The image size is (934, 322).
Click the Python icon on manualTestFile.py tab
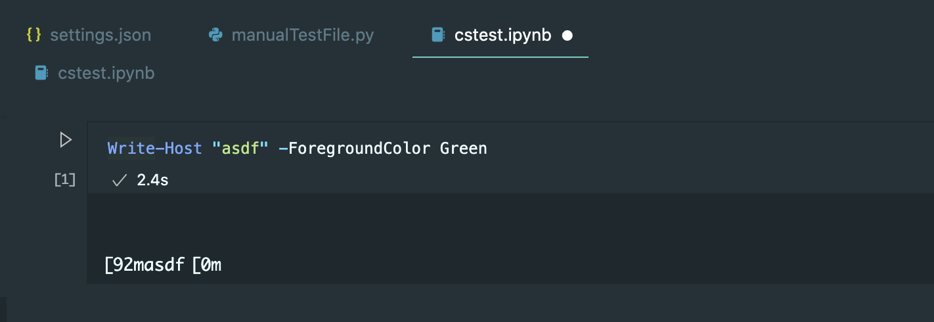click(215, 35)
